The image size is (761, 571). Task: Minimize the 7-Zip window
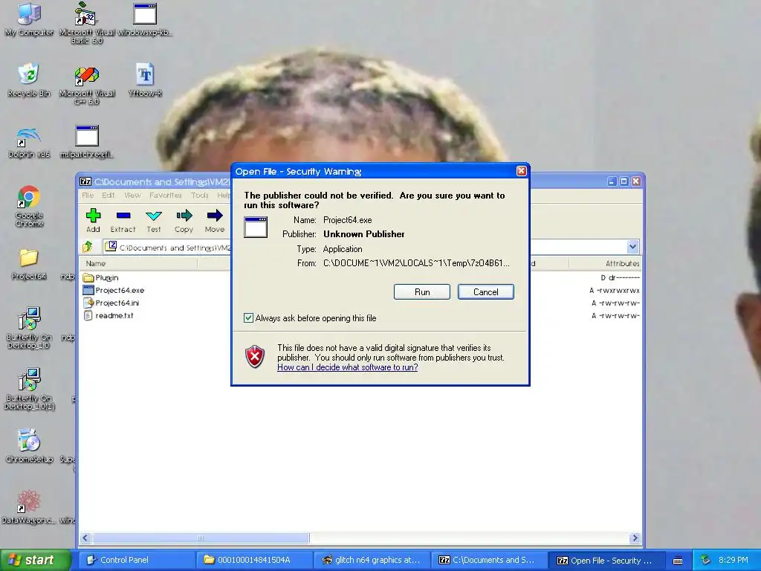(x=612, y=181)
